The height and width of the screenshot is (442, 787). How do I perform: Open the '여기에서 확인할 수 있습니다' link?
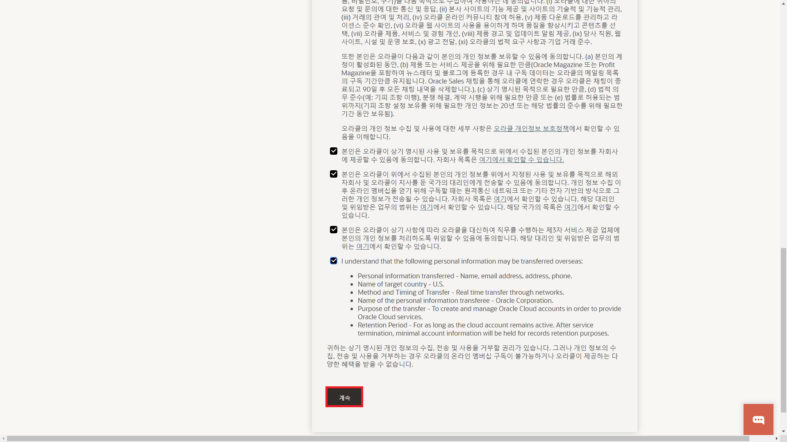point(521,160)
